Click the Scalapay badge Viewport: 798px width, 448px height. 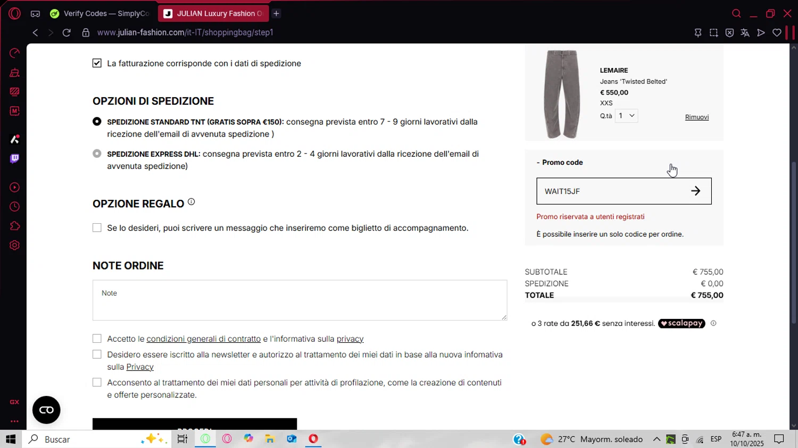pos(681,323)
